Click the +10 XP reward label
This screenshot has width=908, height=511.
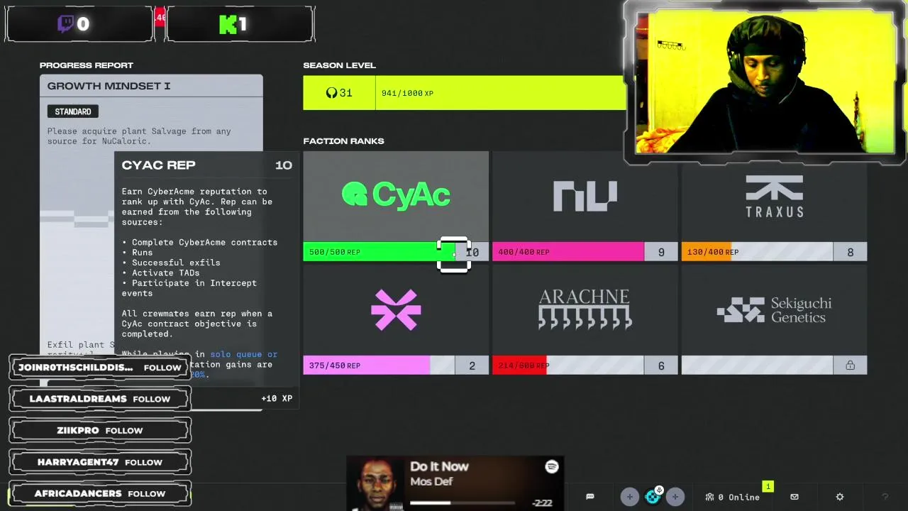(x=277, y=398)
